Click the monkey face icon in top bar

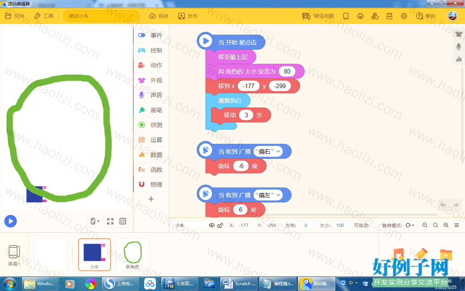360,16
